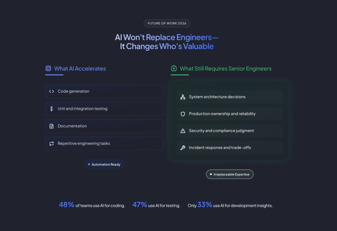Viewport: 337px width, 231px height.
Task: Click the wrench icon for Incident response
Action: [183, 148]
